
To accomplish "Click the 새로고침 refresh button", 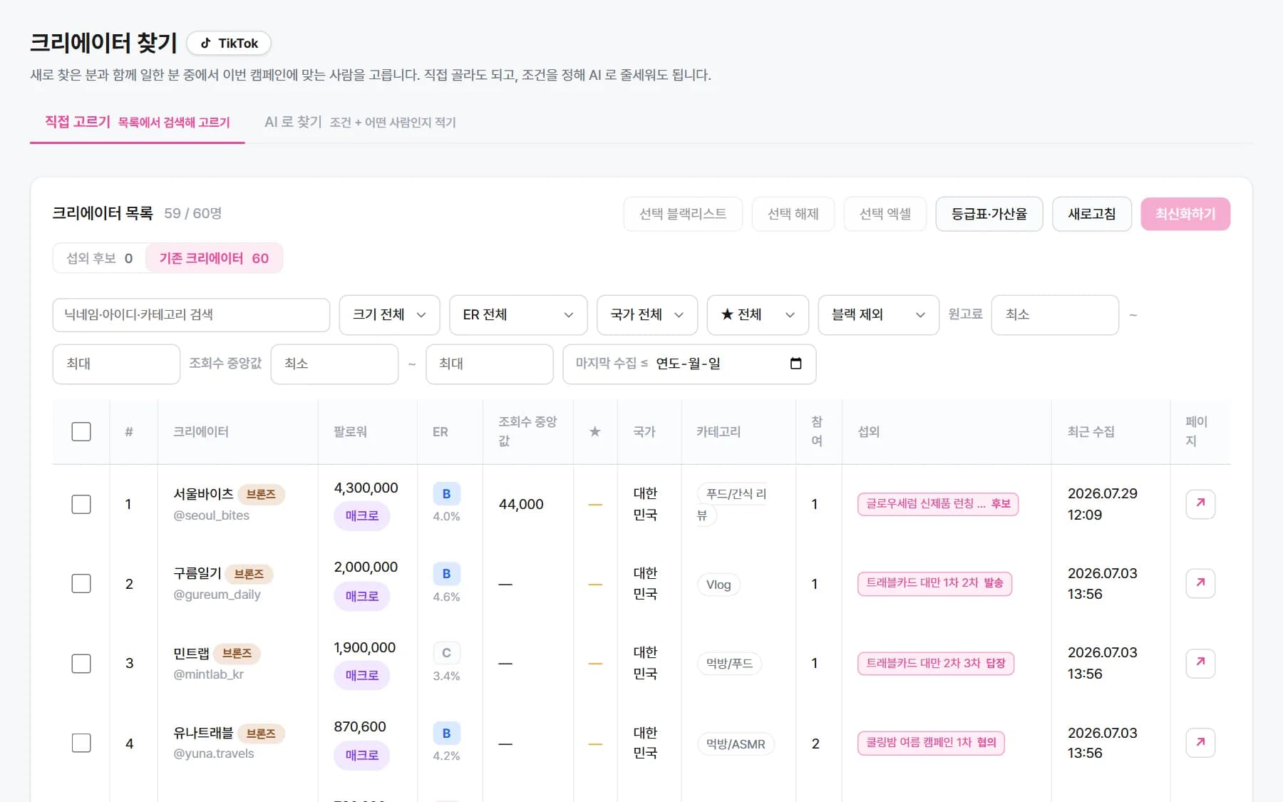I will click(1092, 214).
